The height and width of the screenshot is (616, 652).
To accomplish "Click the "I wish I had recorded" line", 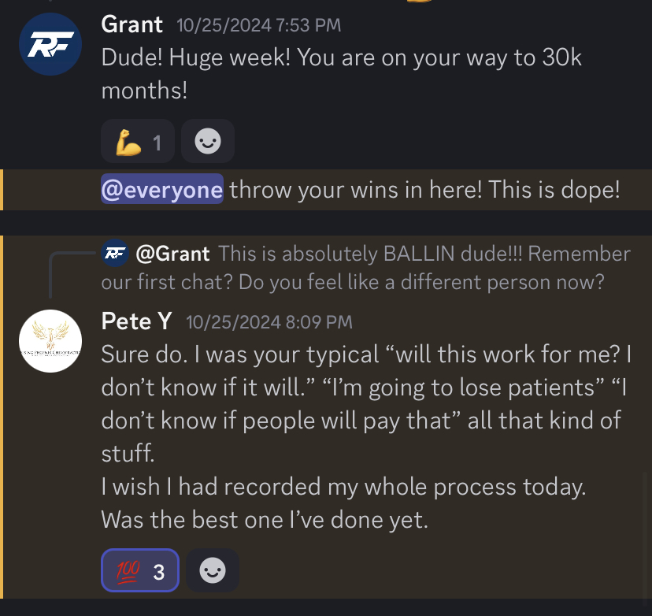I will (x=343, y=487).
